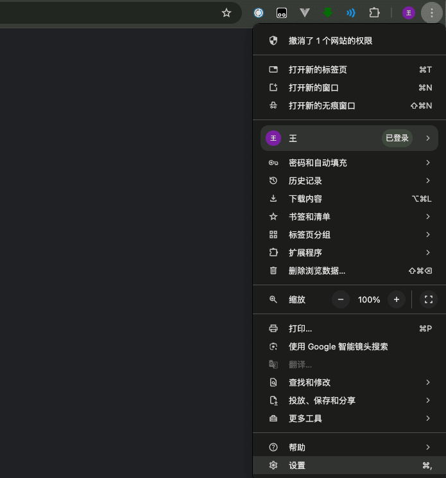
Task: Click the blue sound-wave extension icon
Action: click(x=351, y=13)
